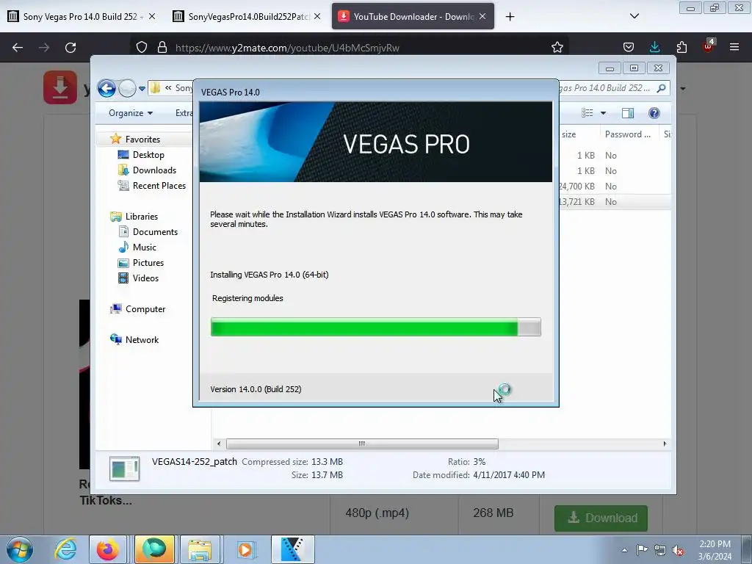Image resolution: width=752 pixels, height=564 pixels.
Task: Select Favorites in the navigation pane
Action: 142,139
